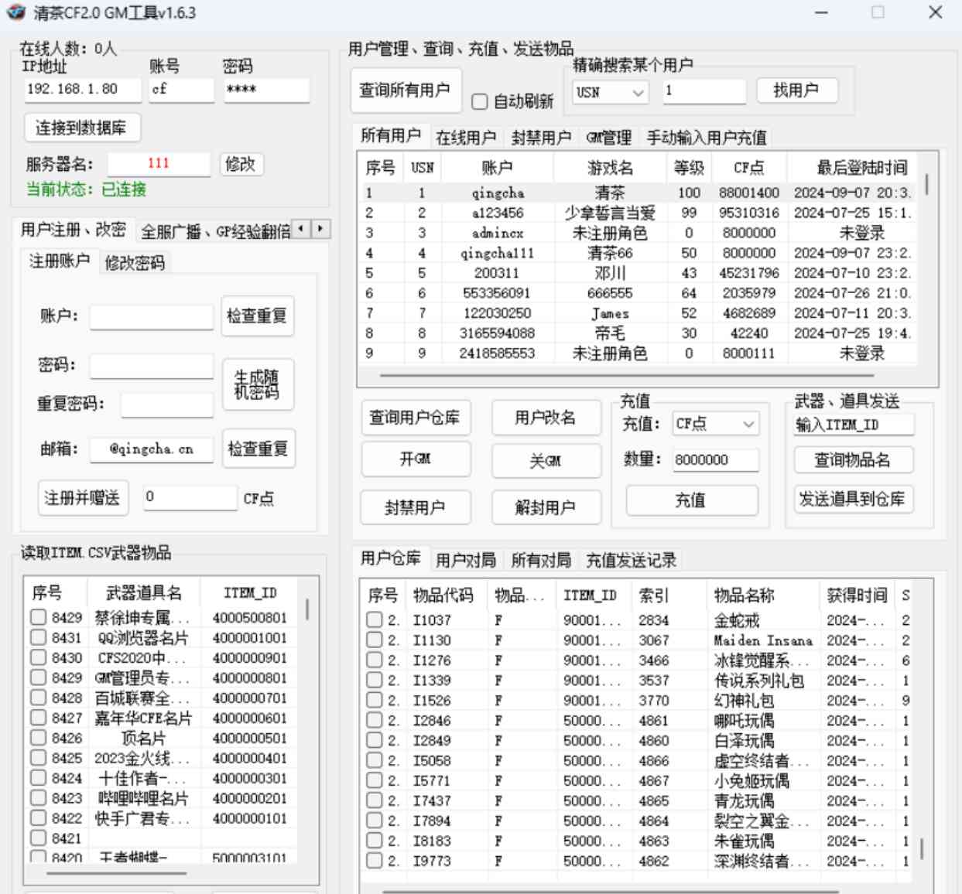Switch to the 封禁用户 tab
Viewport: 962px width, 894px height.
541,138
